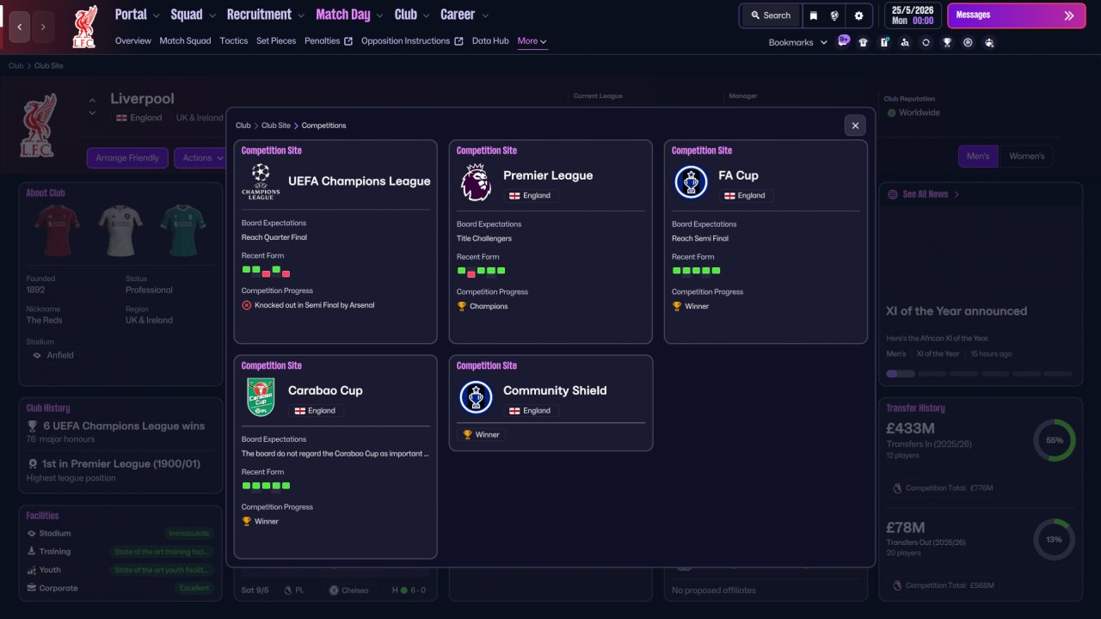The height and width of the screenshot is (619, 1101).
Task: Click the green third kit thumbnail
Action: tap(182, 230)
